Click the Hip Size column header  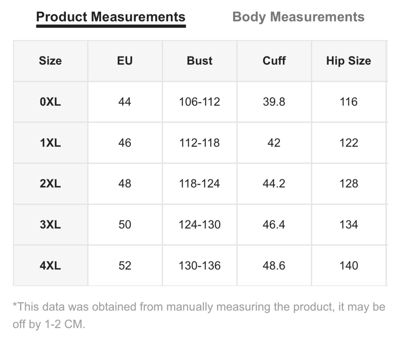(349, 61)
